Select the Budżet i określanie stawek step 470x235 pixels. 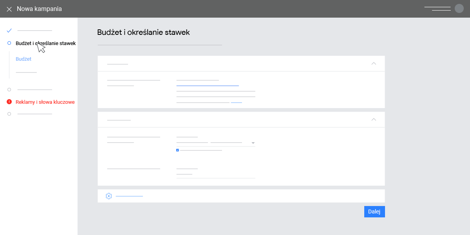(46, 43)
